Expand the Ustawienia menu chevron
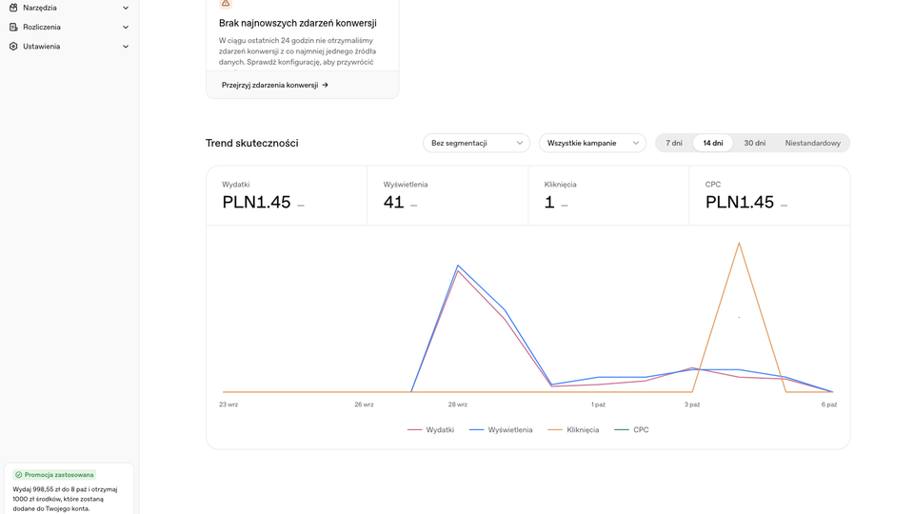914x514 pixels. pyautogui.click(x=126, y=47)
